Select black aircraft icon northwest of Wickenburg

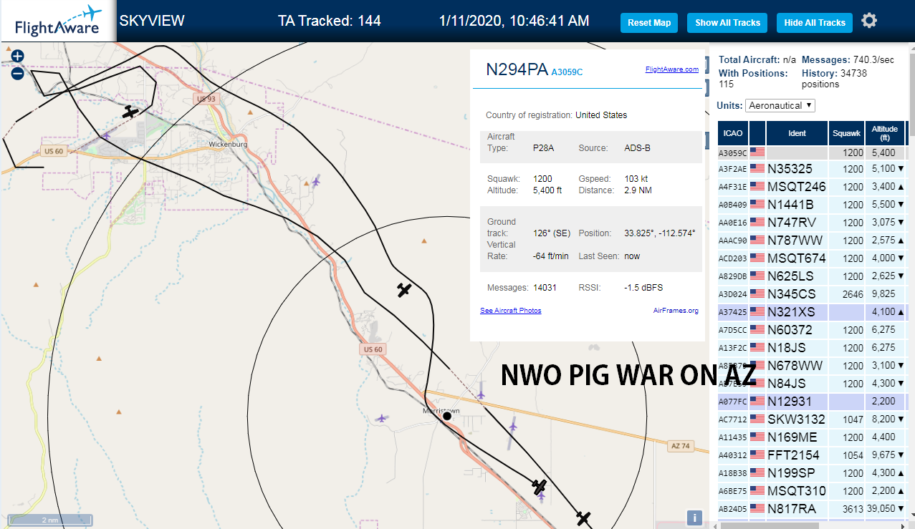click(x=130, y=112)
